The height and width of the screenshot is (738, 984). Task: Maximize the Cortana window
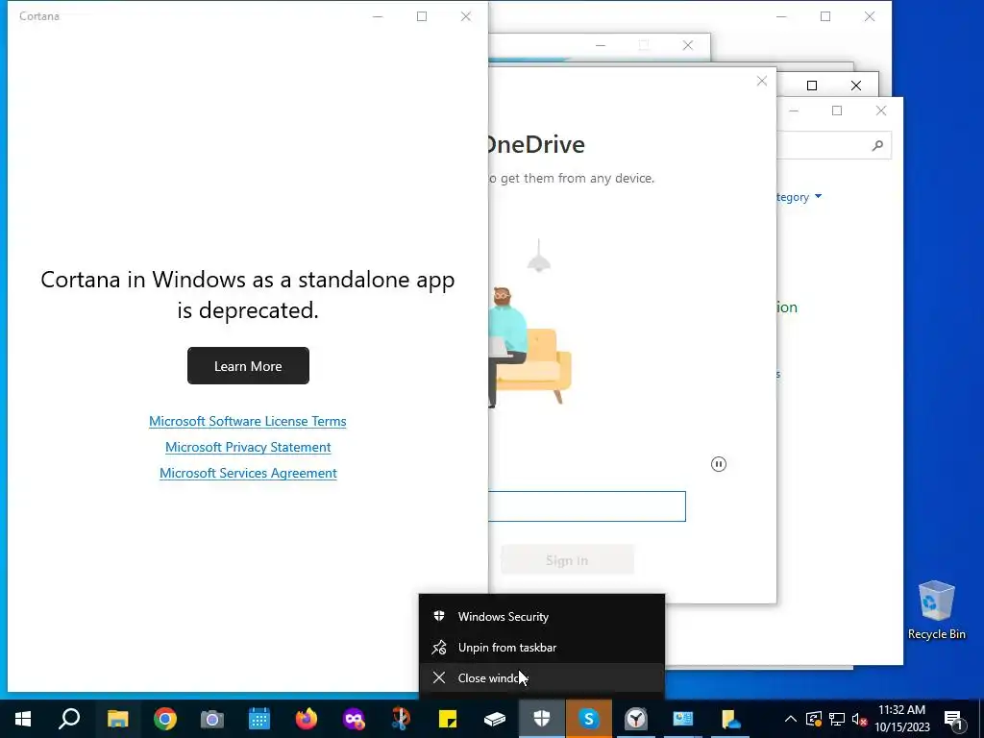pyautogui.click(x=422, y=16)
